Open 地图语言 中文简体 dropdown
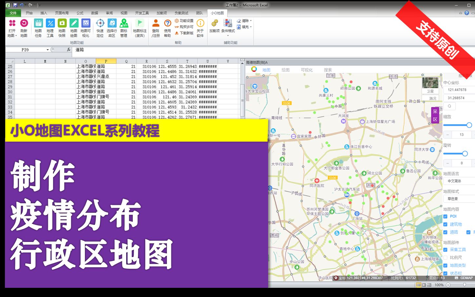This screenshot has height=297, width=475. tap(459, 181)
